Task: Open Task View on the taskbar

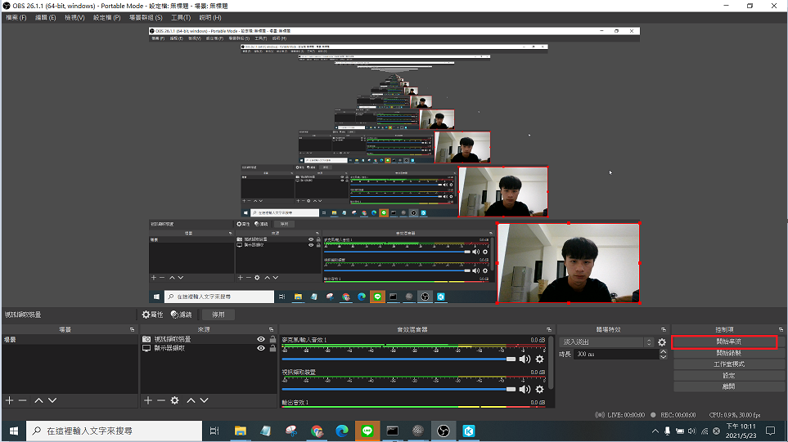Action: 214,431
